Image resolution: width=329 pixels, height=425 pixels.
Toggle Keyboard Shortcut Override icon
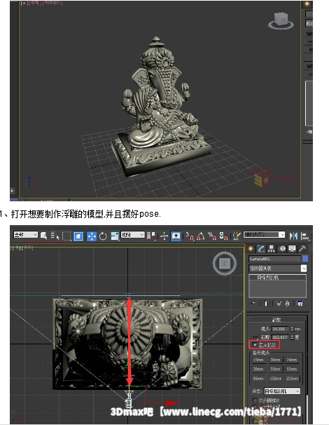pos(176,236)
